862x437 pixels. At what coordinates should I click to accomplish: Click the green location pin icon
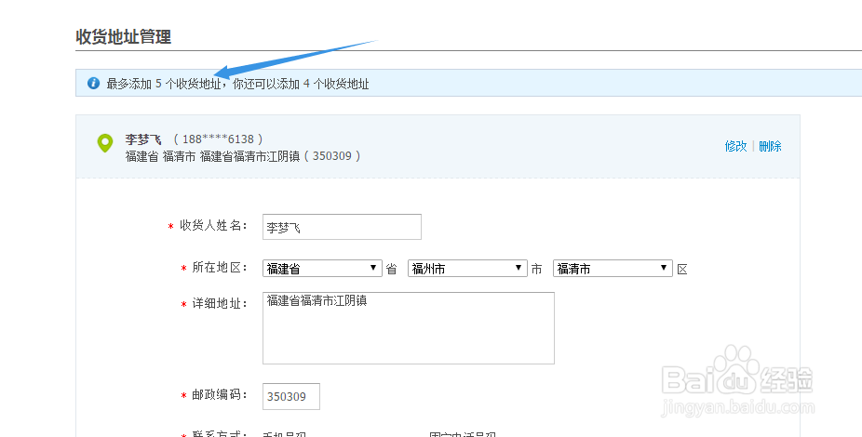[105, 143]
